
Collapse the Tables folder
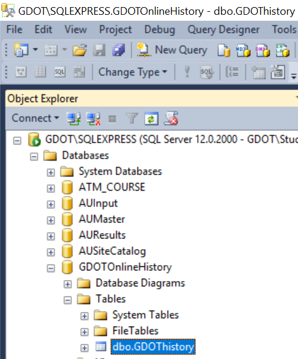[67, 300]
